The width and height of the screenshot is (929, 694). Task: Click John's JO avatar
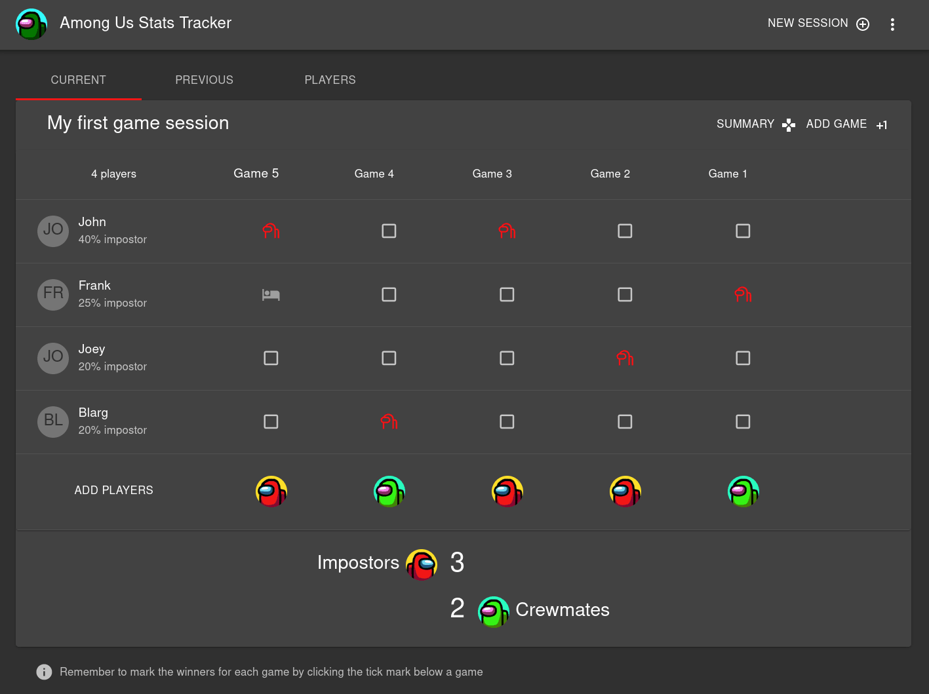click(x=53, y=231)
